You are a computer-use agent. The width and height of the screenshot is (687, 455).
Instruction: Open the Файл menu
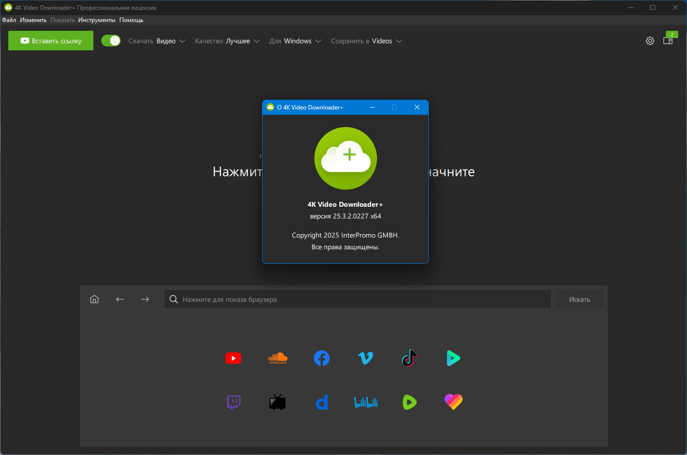pyautogui.click(x=9, y=20)
